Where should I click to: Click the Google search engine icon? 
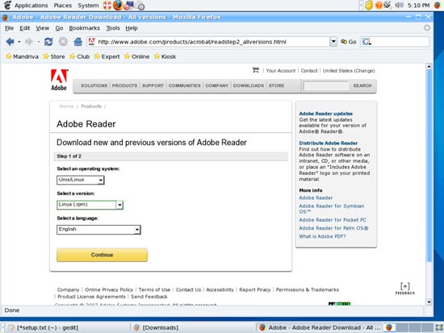point(367,42)
